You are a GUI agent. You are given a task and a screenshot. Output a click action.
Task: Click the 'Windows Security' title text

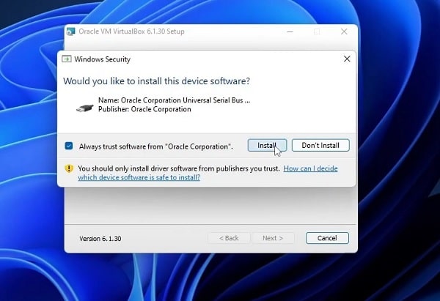(103, 59)
